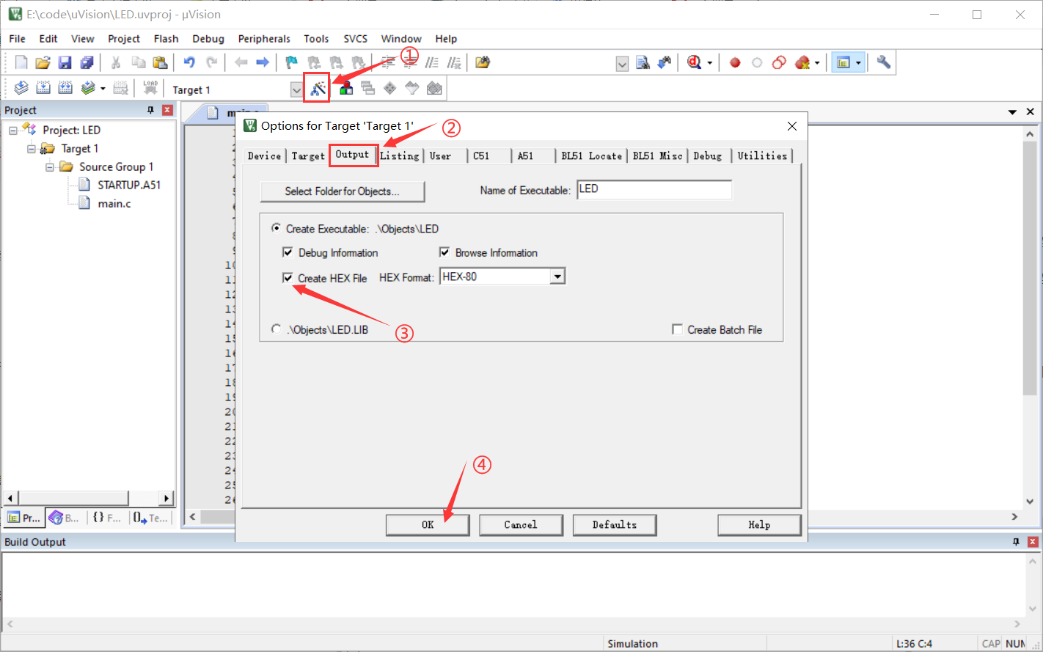Undo the last edit
1043x652 pixels.
[x=189, y=62]
